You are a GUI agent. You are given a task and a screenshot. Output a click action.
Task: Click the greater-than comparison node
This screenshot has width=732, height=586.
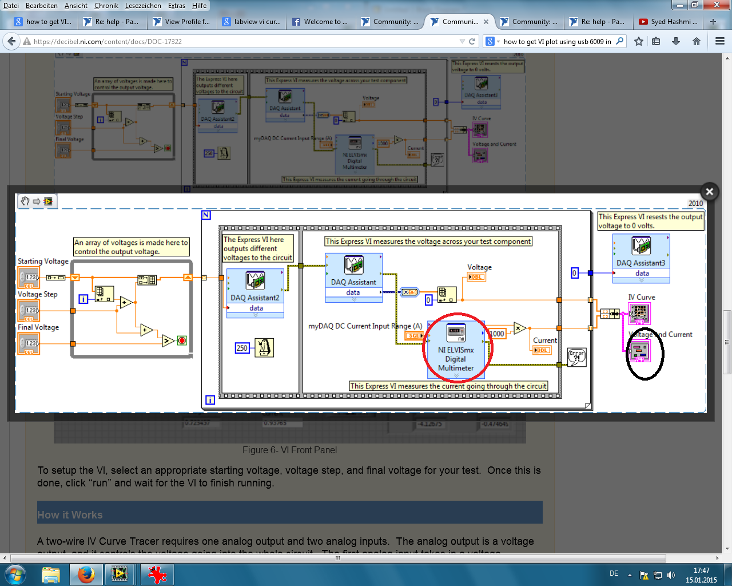[x=168, y=340]
